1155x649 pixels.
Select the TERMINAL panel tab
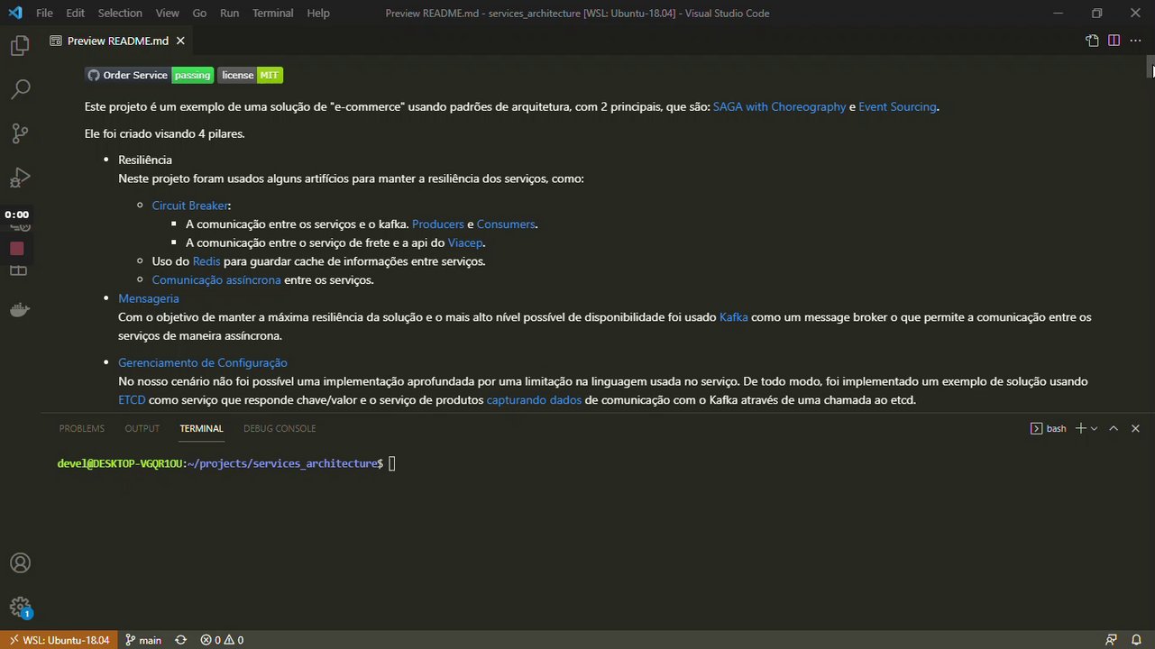[201, 429]
